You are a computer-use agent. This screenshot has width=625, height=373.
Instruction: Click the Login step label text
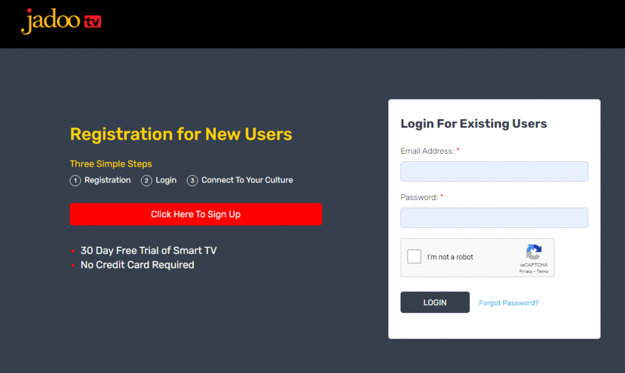click(x=166, y=180)
